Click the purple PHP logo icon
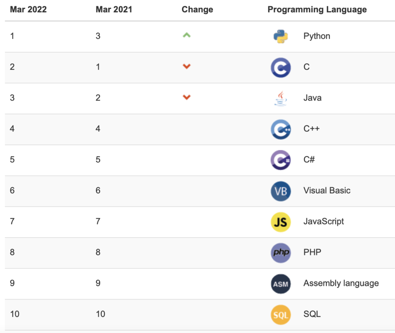 click(280, 253)
